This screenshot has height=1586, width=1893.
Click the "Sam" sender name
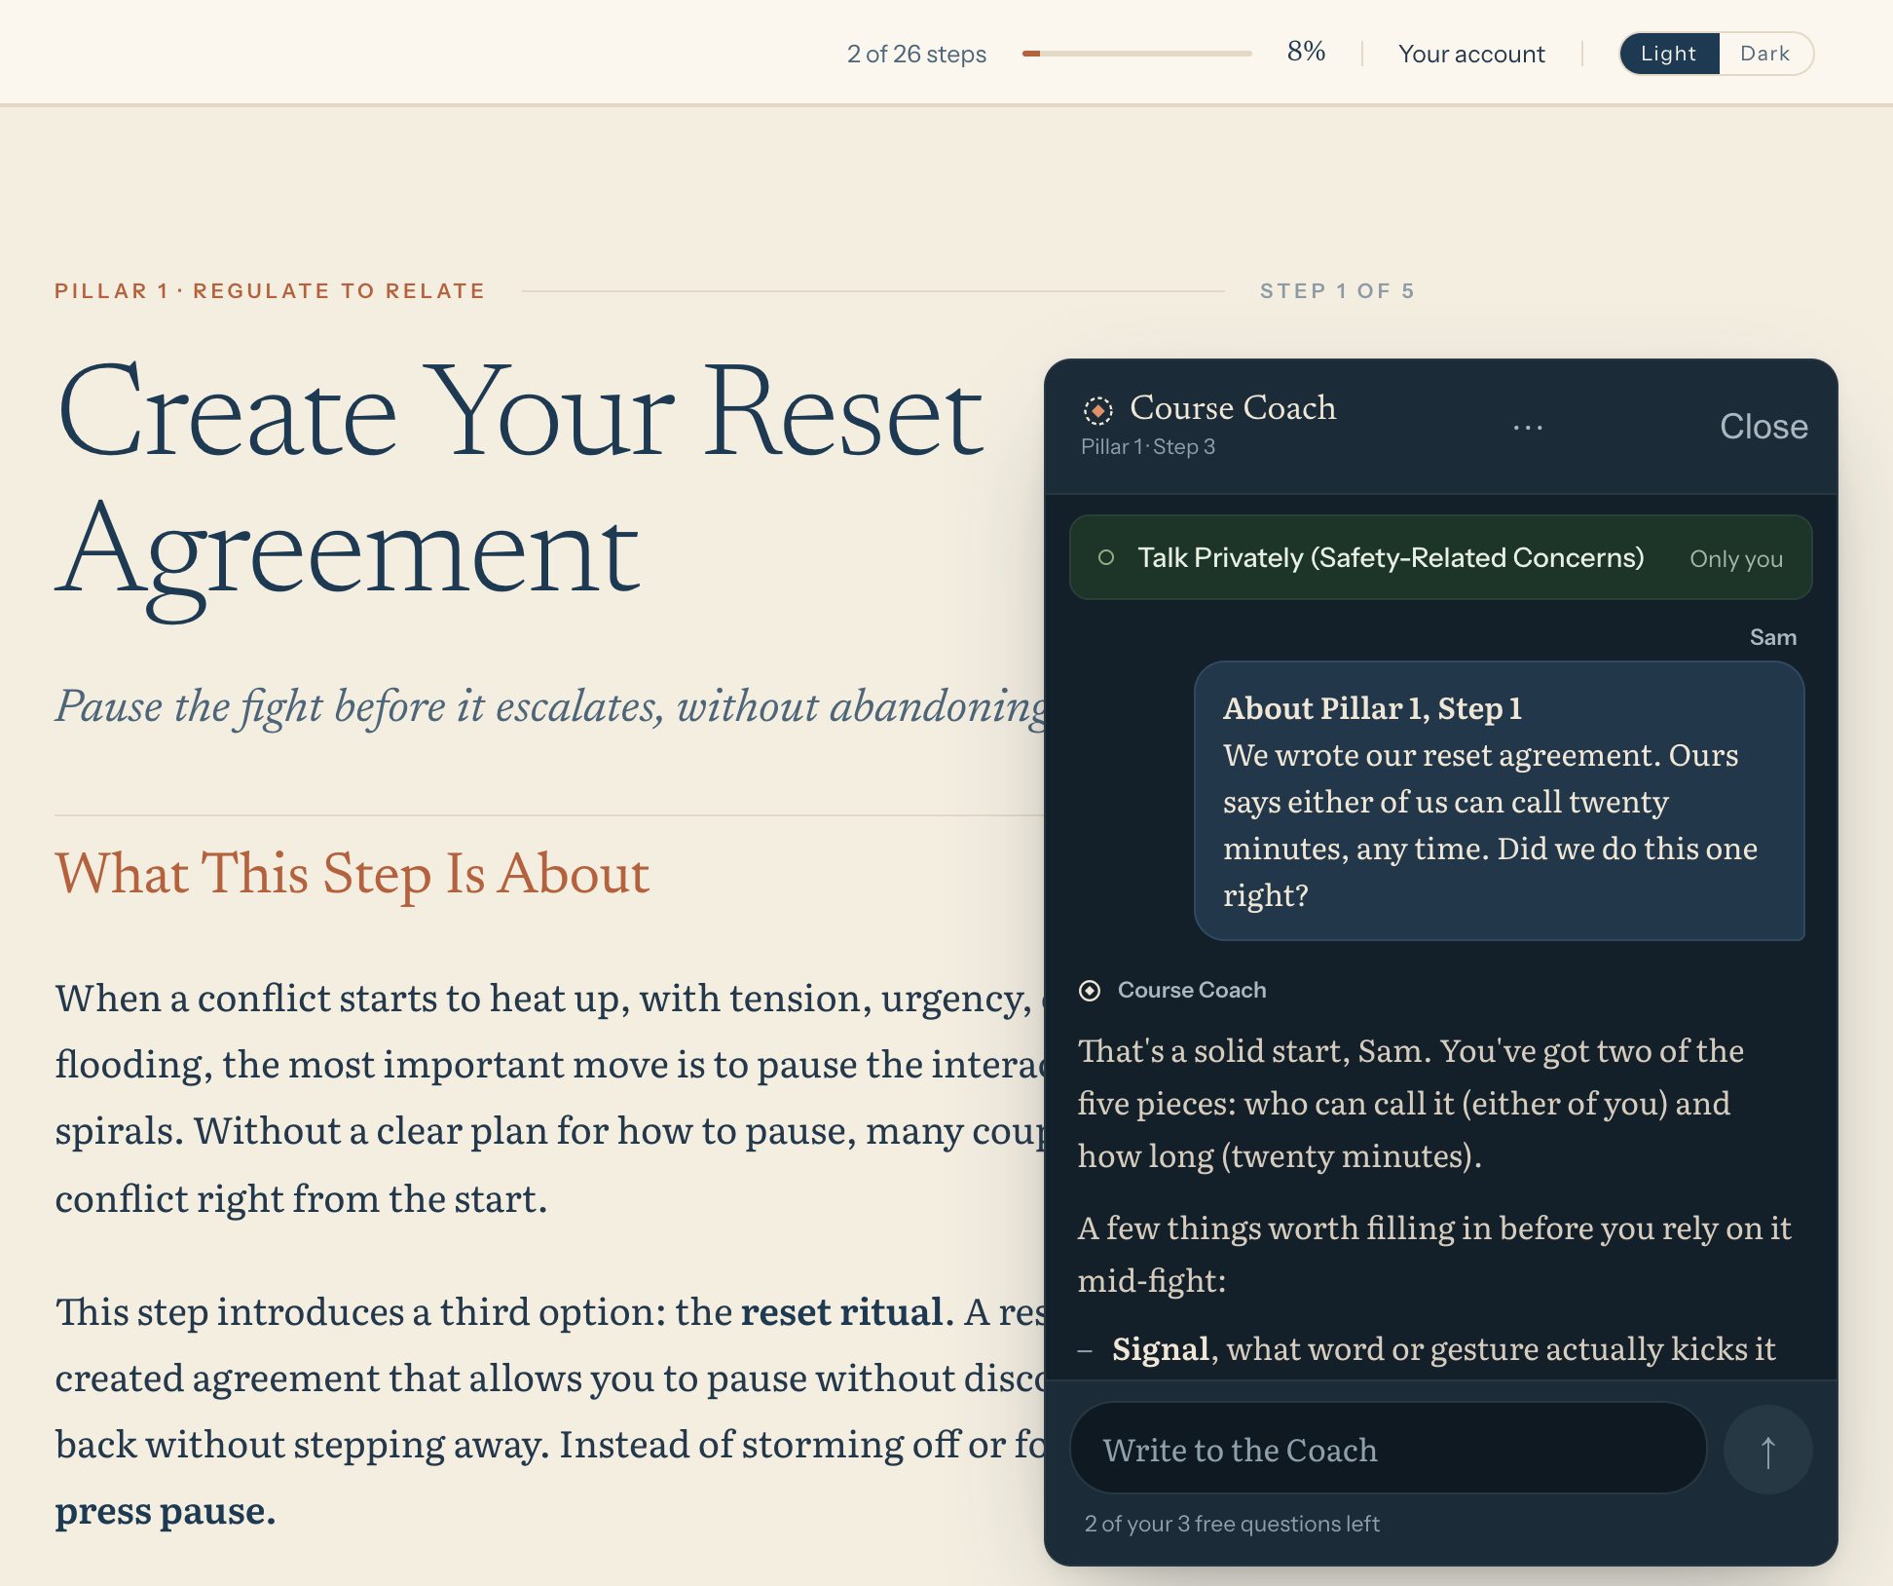[x=1773, y=638]
